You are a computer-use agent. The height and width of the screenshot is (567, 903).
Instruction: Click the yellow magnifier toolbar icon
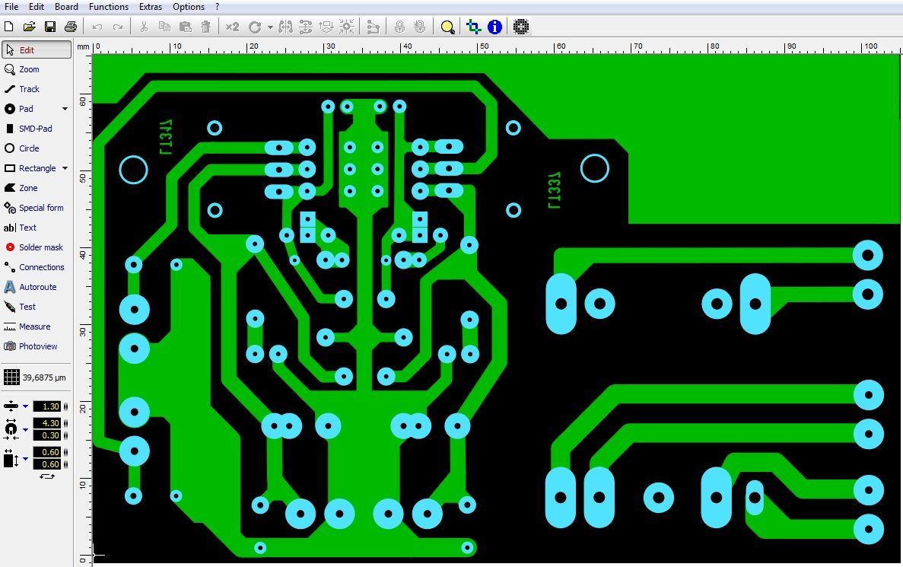click(447, 27)
